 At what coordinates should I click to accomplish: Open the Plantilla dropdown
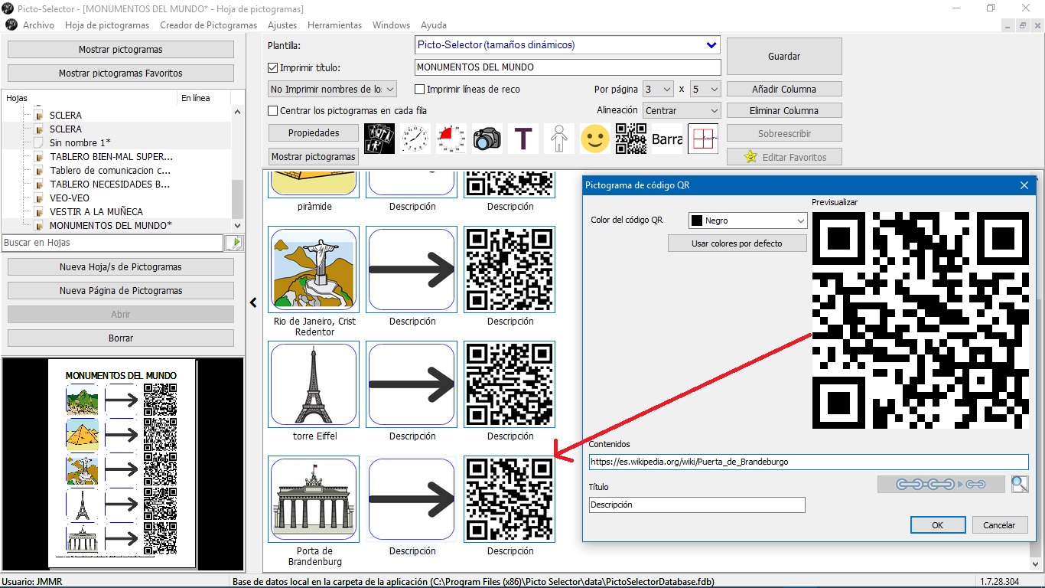(x=568, y=45)
